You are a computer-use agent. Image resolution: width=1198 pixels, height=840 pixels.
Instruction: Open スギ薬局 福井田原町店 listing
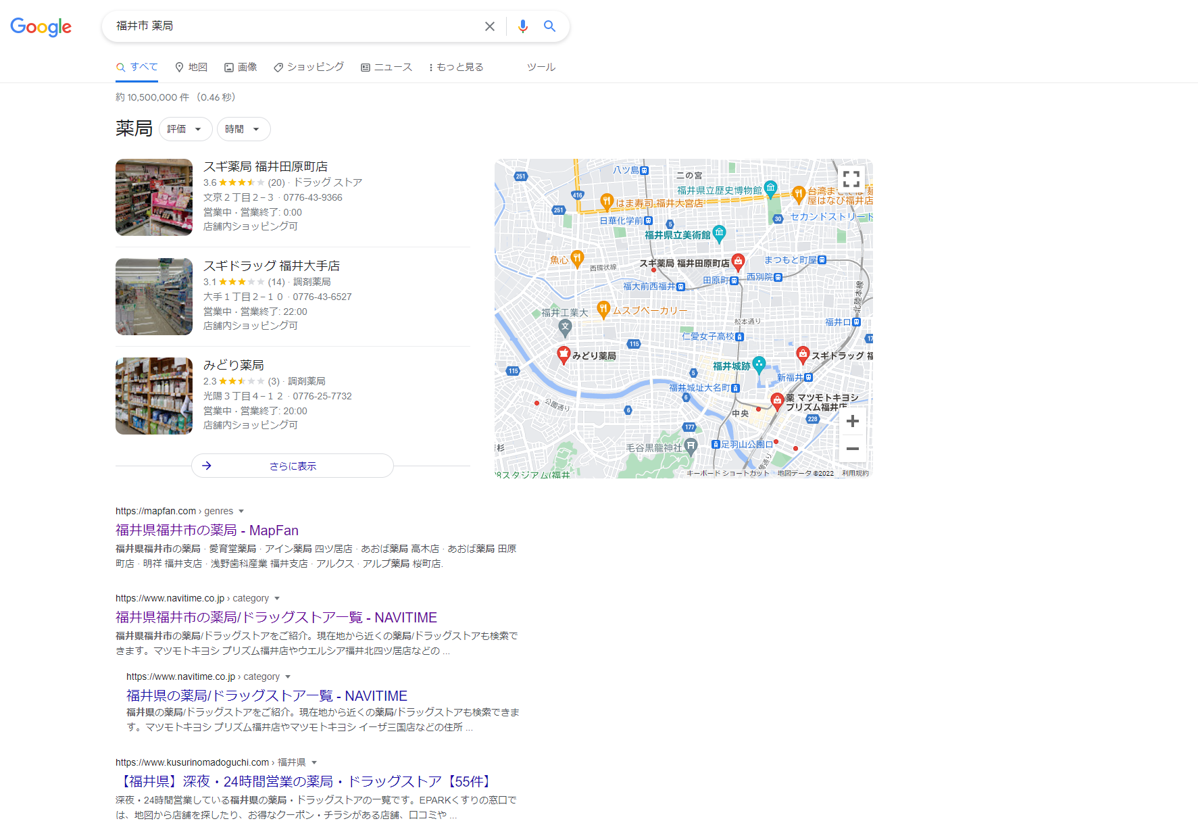pos(266,166)
